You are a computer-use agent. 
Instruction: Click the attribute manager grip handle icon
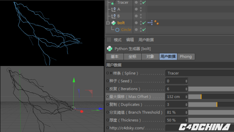tap(109, 40)
